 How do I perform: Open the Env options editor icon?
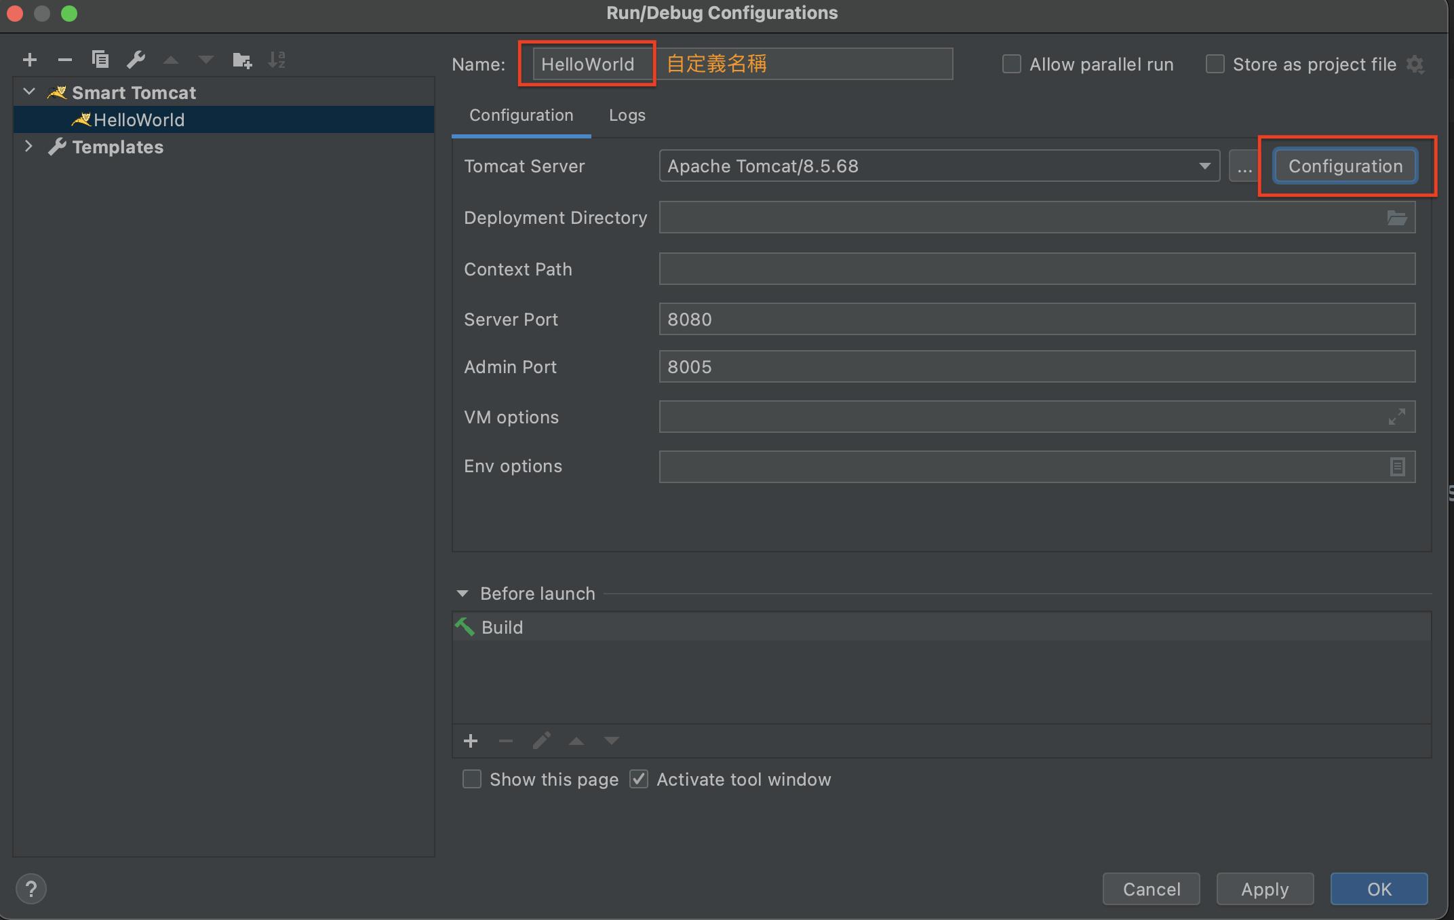[x=1397, y=467]
